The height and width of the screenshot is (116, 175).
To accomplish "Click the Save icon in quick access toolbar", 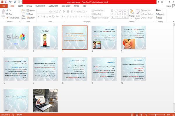I will (x=6, y=2).
